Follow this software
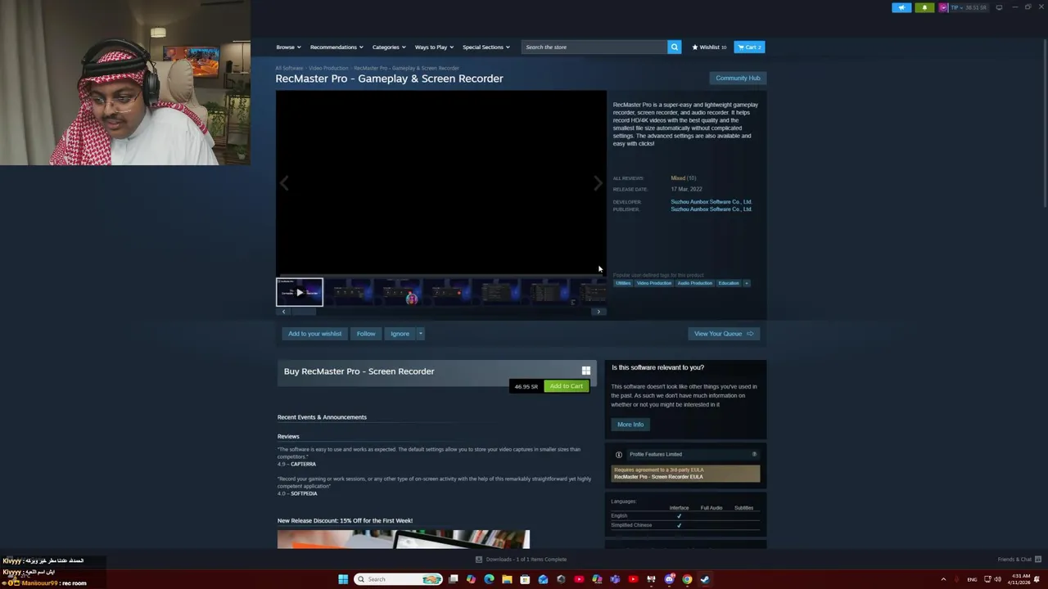Image resolution: width=1048 pixels, height=589 pixels. pos(366,334)
